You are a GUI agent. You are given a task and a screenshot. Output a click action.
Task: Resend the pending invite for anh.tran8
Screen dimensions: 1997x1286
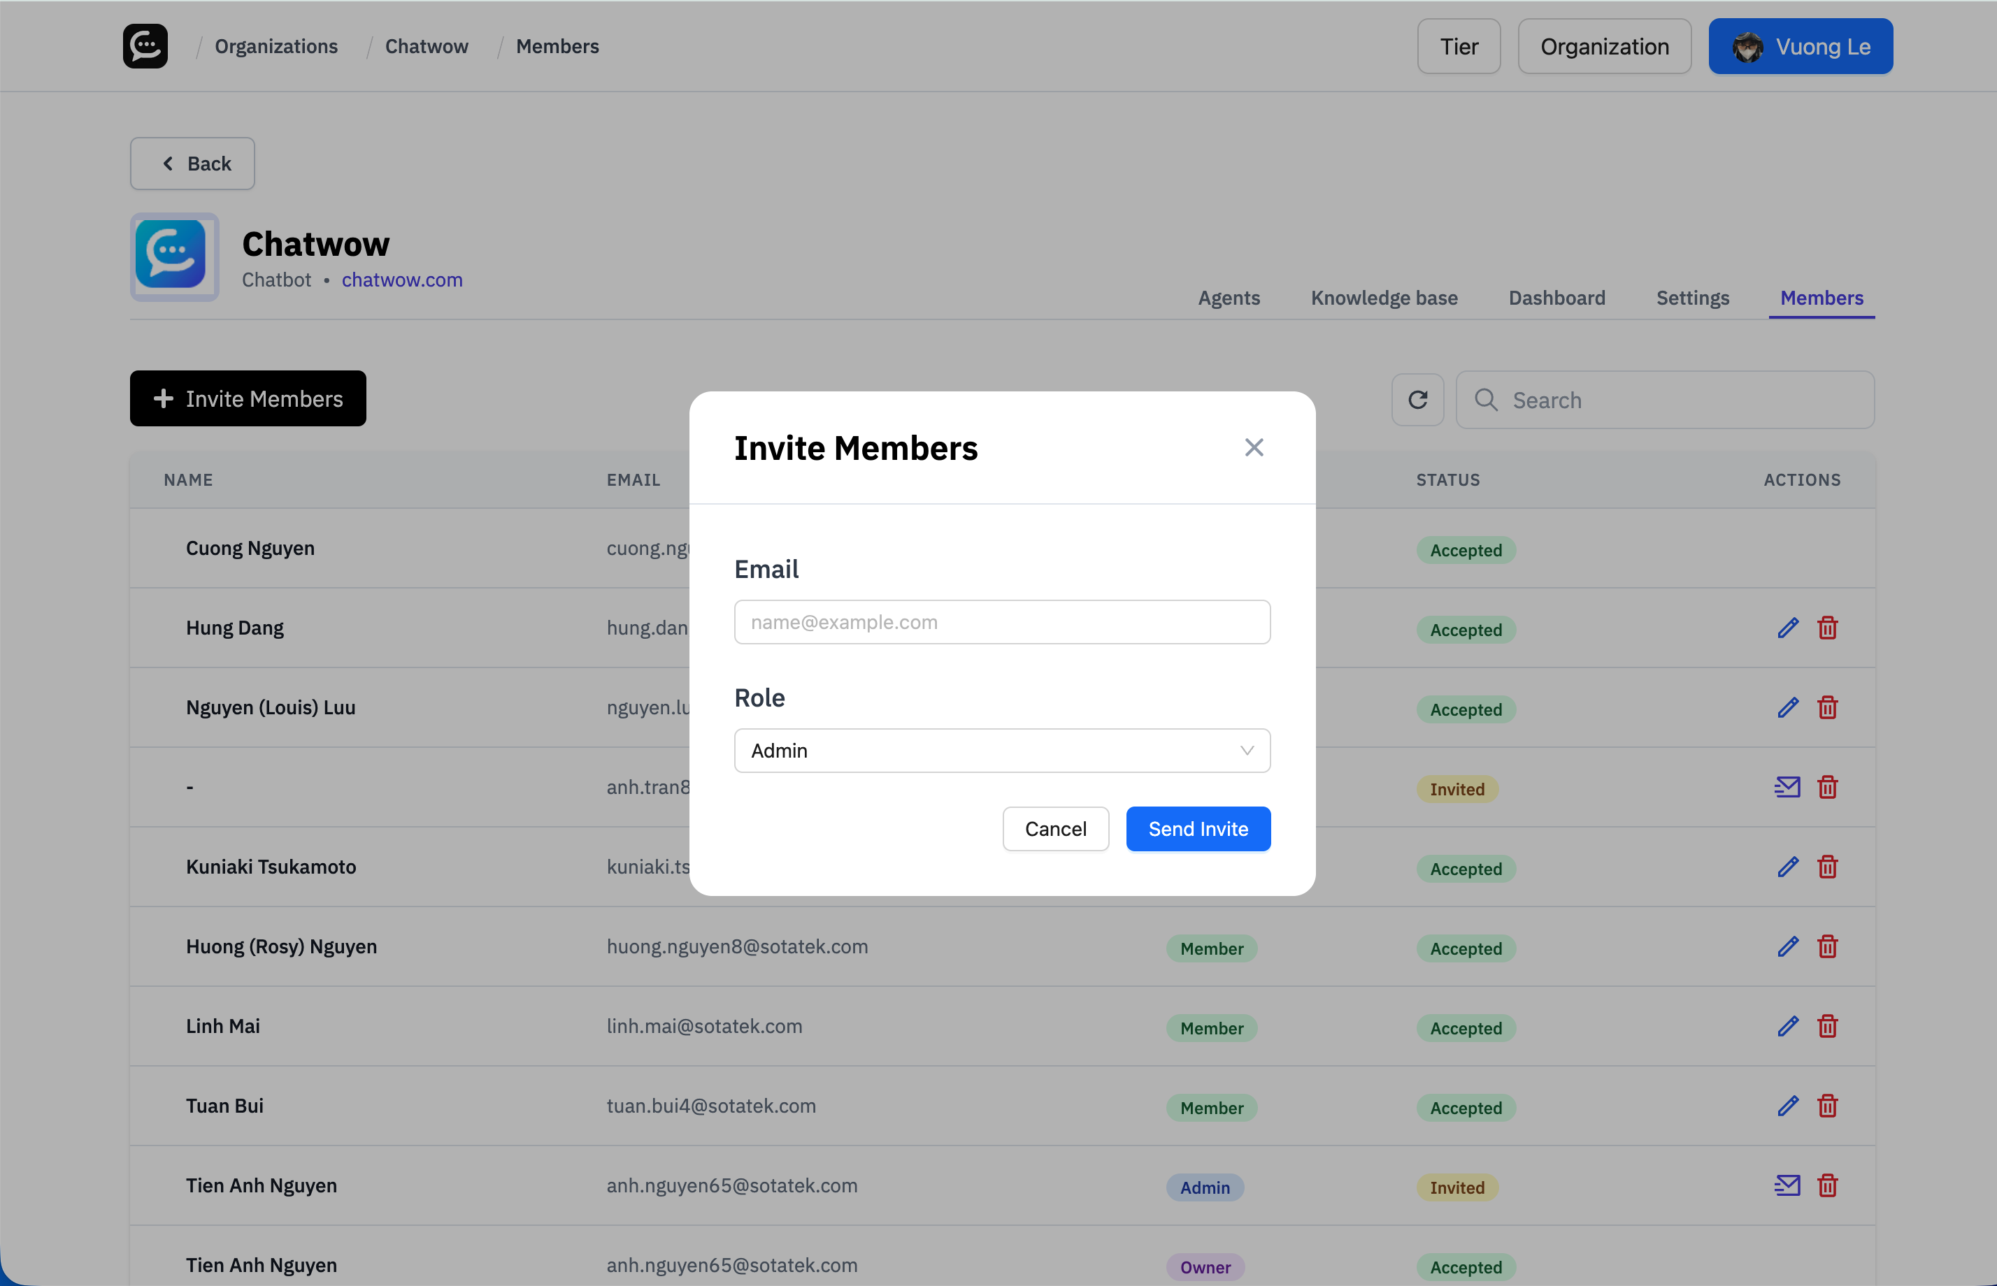(x=1787, y=786)
